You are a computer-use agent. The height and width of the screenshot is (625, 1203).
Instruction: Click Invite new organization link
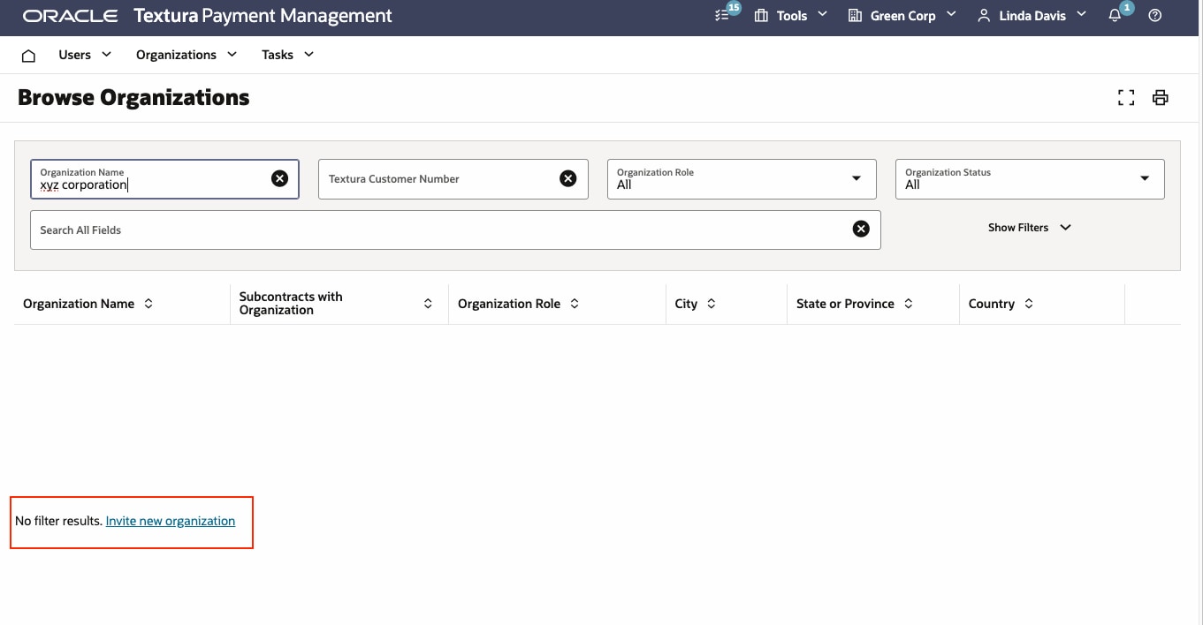pos(171,521)
